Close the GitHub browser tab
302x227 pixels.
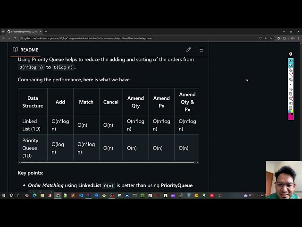[x=40, y=32]
